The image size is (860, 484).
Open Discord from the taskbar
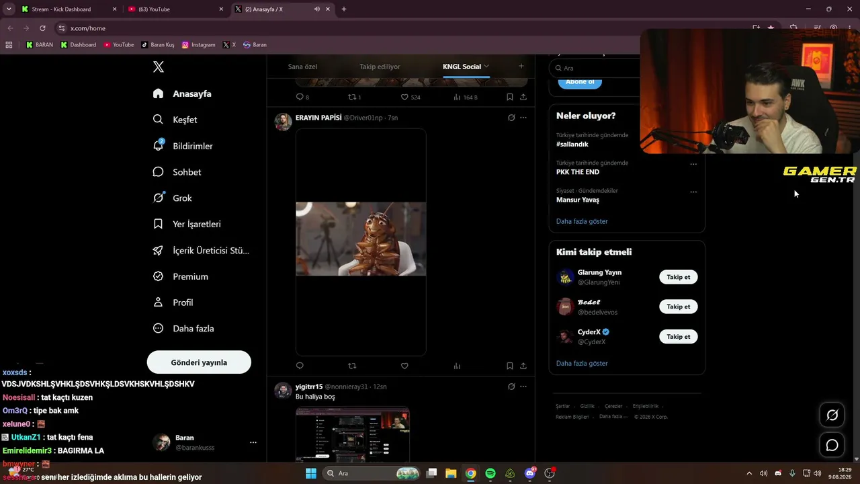tap(530, 473)
